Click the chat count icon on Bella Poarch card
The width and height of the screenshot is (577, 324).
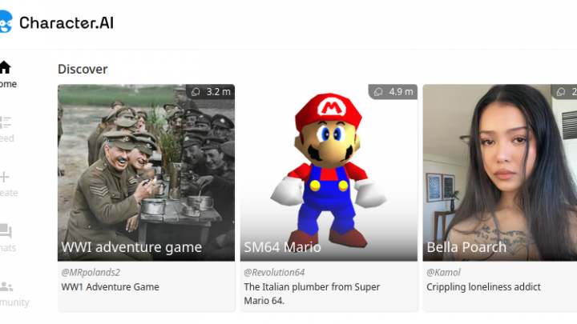pos(561,92)
